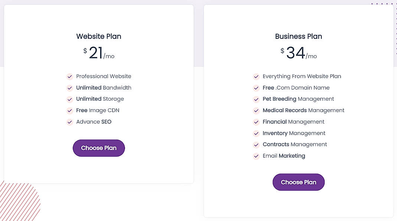Viewport: 397px width, 221px height.
Task: Click the checkmark beside Pet Breeding Management
Action: click(256, 99)
